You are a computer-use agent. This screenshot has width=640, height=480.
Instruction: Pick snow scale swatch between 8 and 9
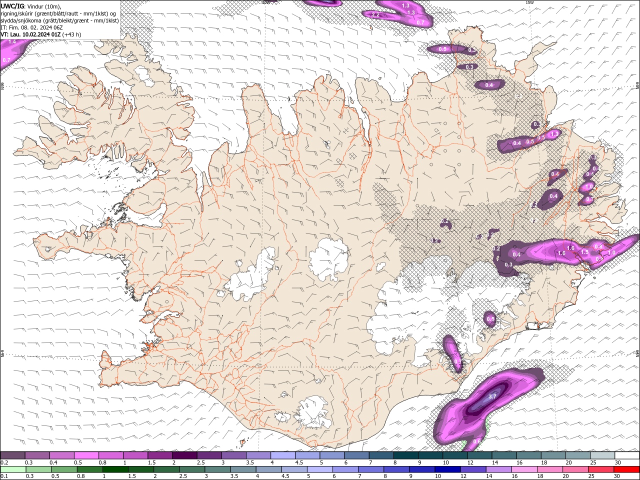click(x=406, y=455)
